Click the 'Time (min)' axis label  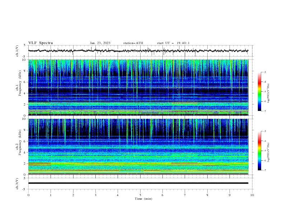(x=143, y=199)
